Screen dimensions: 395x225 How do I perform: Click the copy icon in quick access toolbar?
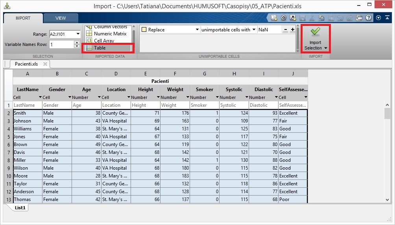pyautogui.click(x=321, y=18)
